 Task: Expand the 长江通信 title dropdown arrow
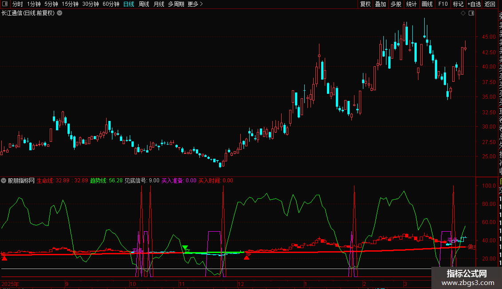click(x=60, y=13)
